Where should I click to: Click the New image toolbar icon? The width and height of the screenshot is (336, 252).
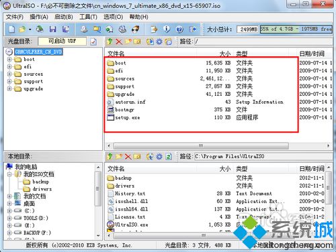[11, 29]
